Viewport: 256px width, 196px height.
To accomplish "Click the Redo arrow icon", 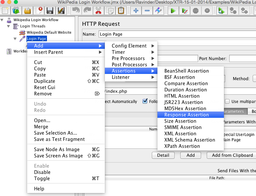I will (x=87, y=11).
